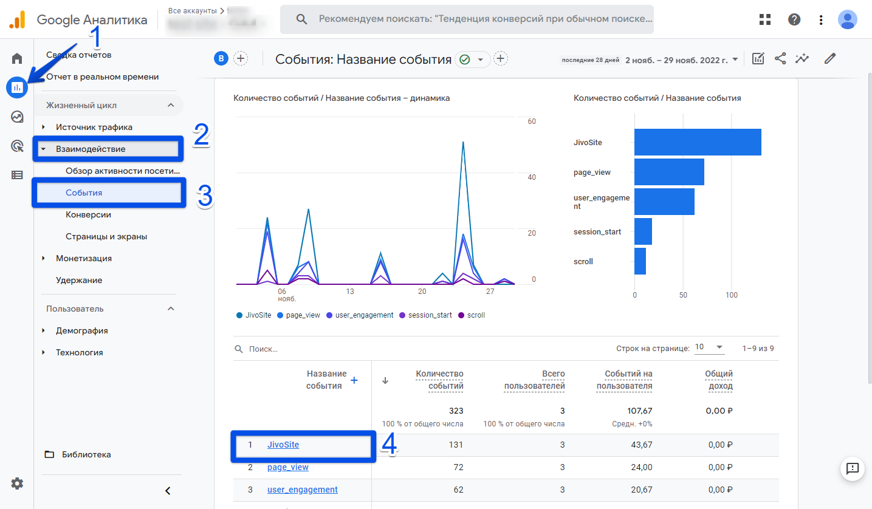Sort by Событий на пользователя column
The width and height of the screenshot is (872, 509).
point(625,380)
